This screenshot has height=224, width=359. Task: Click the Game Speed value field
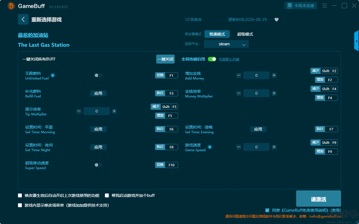click(x=256, y=147)
